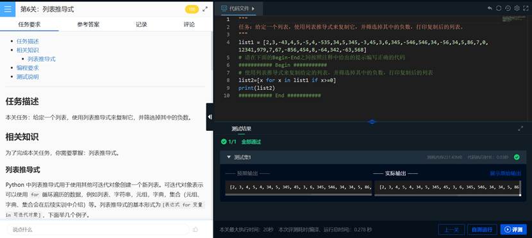Click the 预期输出 label

(x=247, y=173)
